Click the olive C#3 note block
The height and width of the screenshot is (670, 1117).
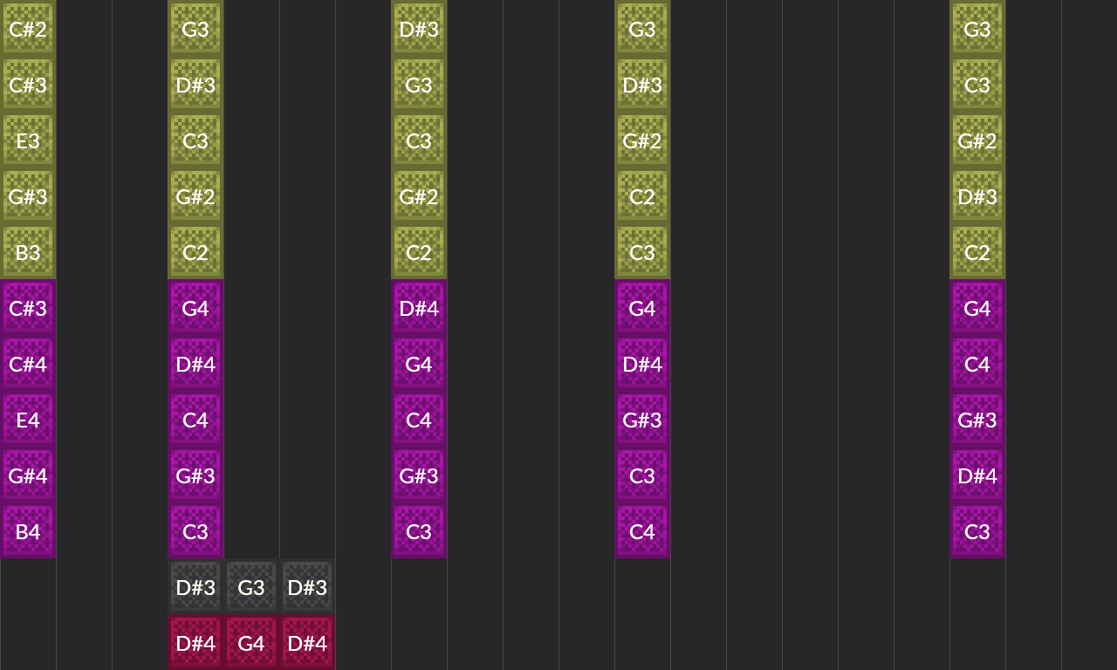coord(28,85)
